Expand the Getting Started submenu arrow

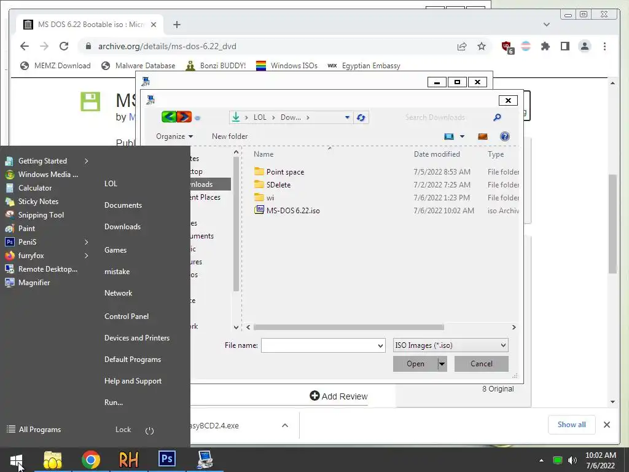point(86,161)
